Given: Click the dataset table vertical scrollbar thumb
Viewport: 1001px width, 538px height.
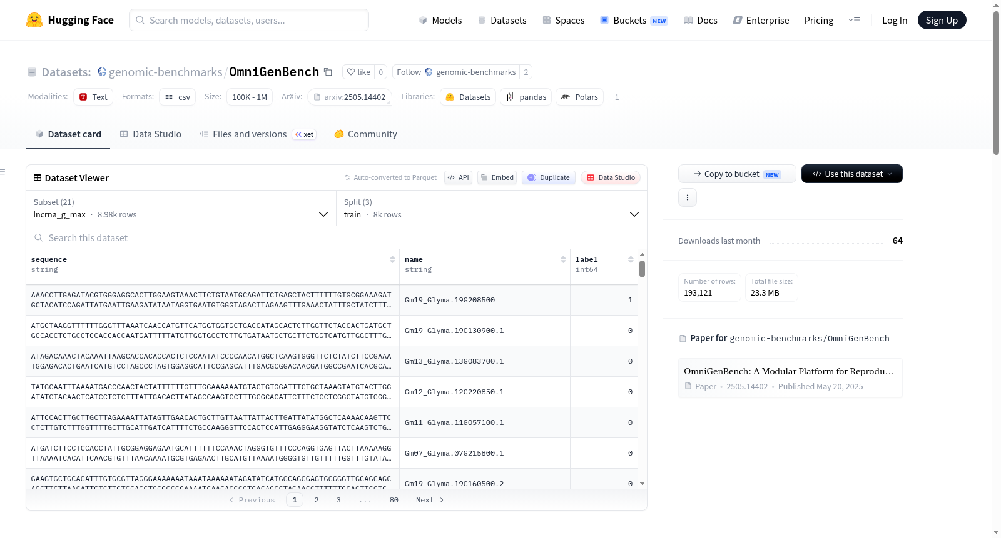Looking at the screenshot, I should (x=642, y=269).
